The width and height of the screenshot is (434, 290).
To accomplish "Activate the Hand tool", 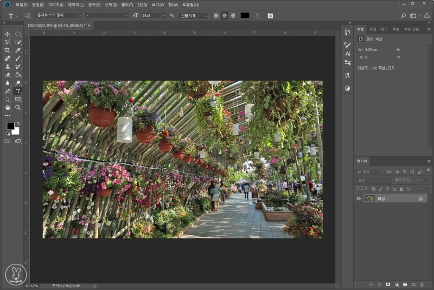I will coord(8,107).
